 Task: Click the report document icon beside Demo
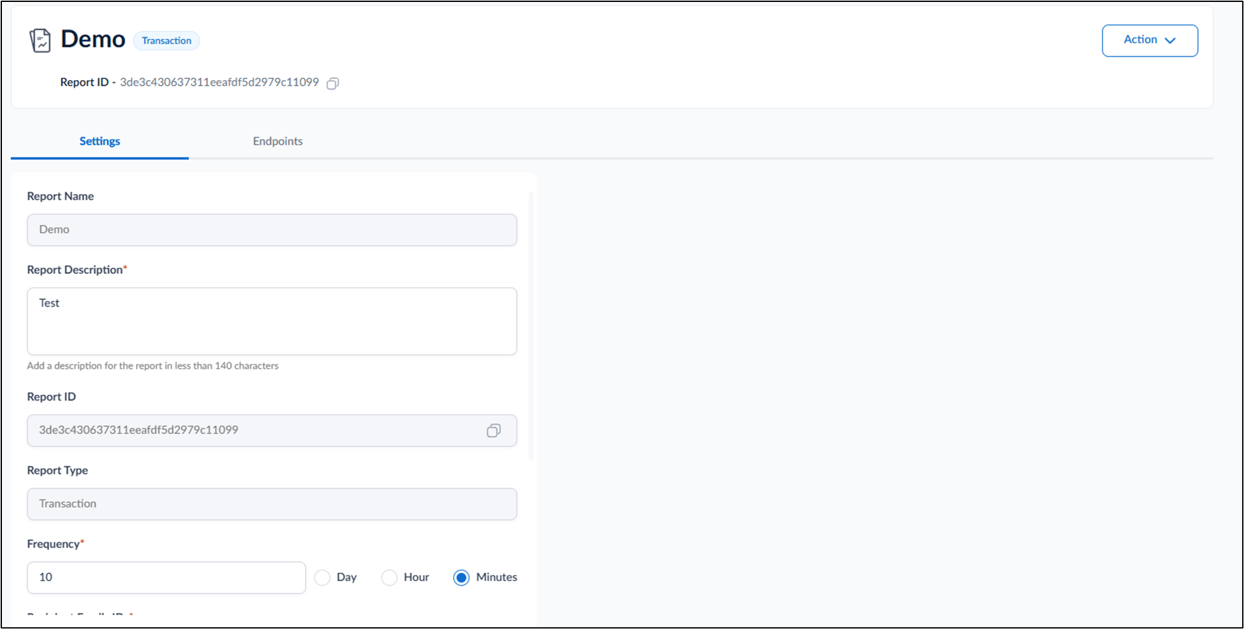[x=40, y=41]
